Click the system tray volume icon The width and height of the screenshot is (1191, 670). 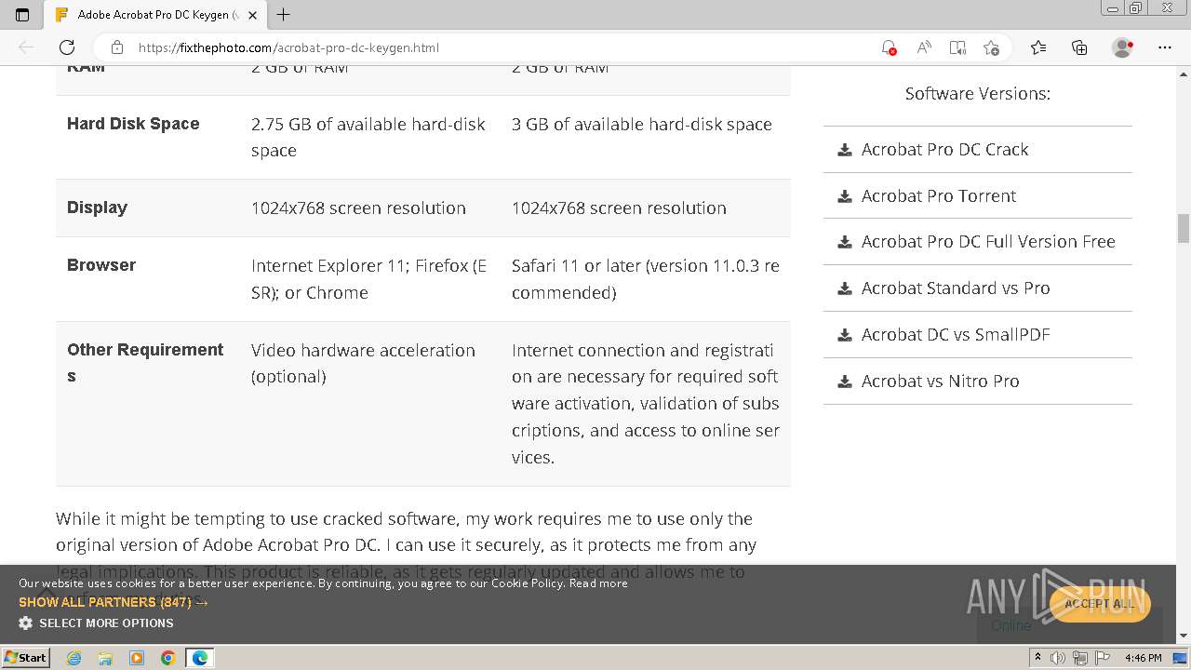(1058, 658)
